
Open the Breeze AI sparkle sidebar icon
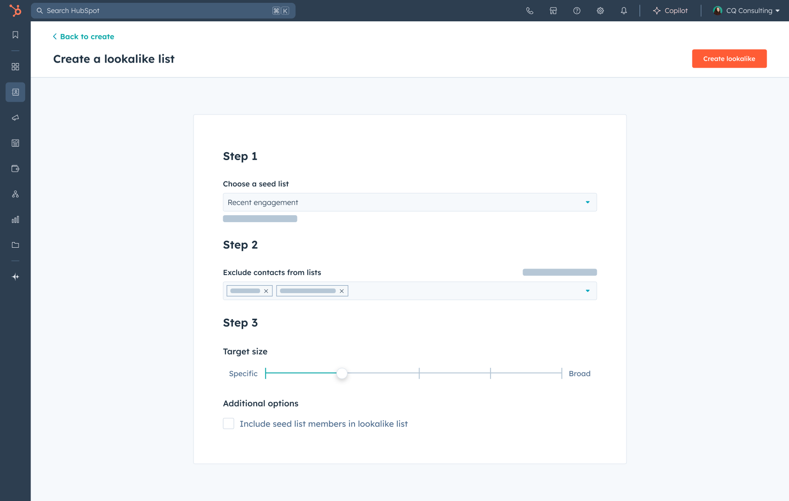[x=15, y=277]
